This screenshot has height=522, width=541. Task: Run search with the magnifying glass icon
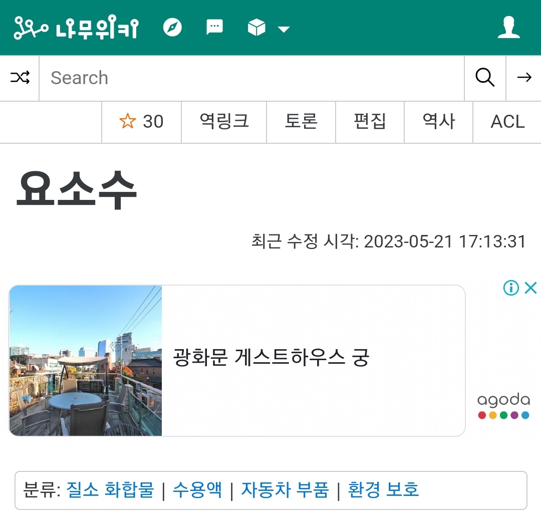pyautogui.click(x=485, y=77)
